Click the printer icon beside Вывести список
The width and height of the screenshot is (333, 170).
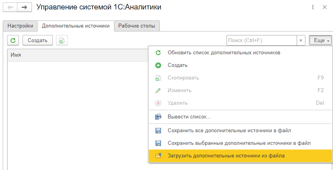point(158,116)
